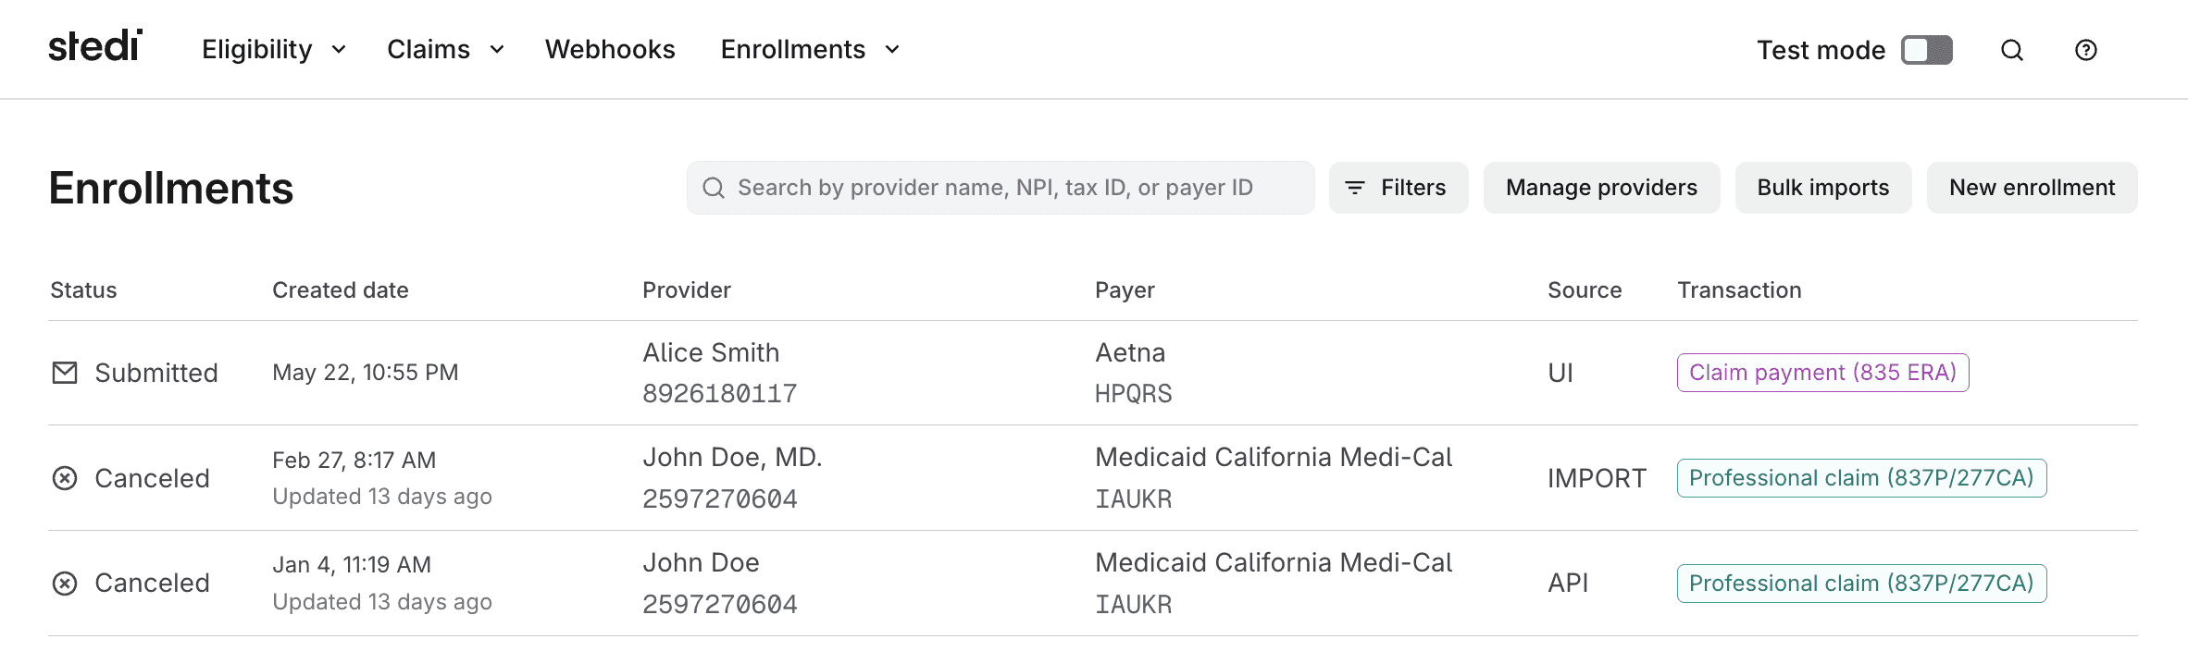Open the Webhooks page
2188x664 pixels.
click(610, 49)
